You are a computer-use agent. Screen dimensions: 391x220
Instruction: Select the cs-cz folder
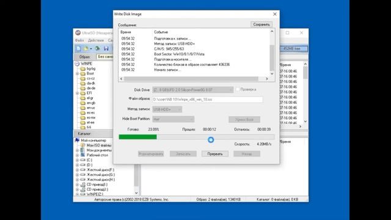(90, 78)
